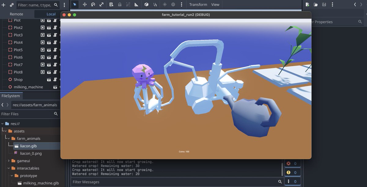
Task: Click the Add Node plus icon
Action: click(4, 5)
